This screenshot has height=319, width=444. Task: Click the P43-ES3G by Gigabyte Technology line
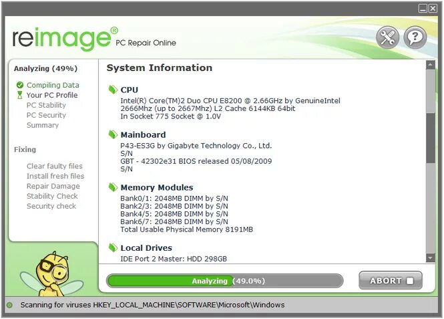[196, 146]
